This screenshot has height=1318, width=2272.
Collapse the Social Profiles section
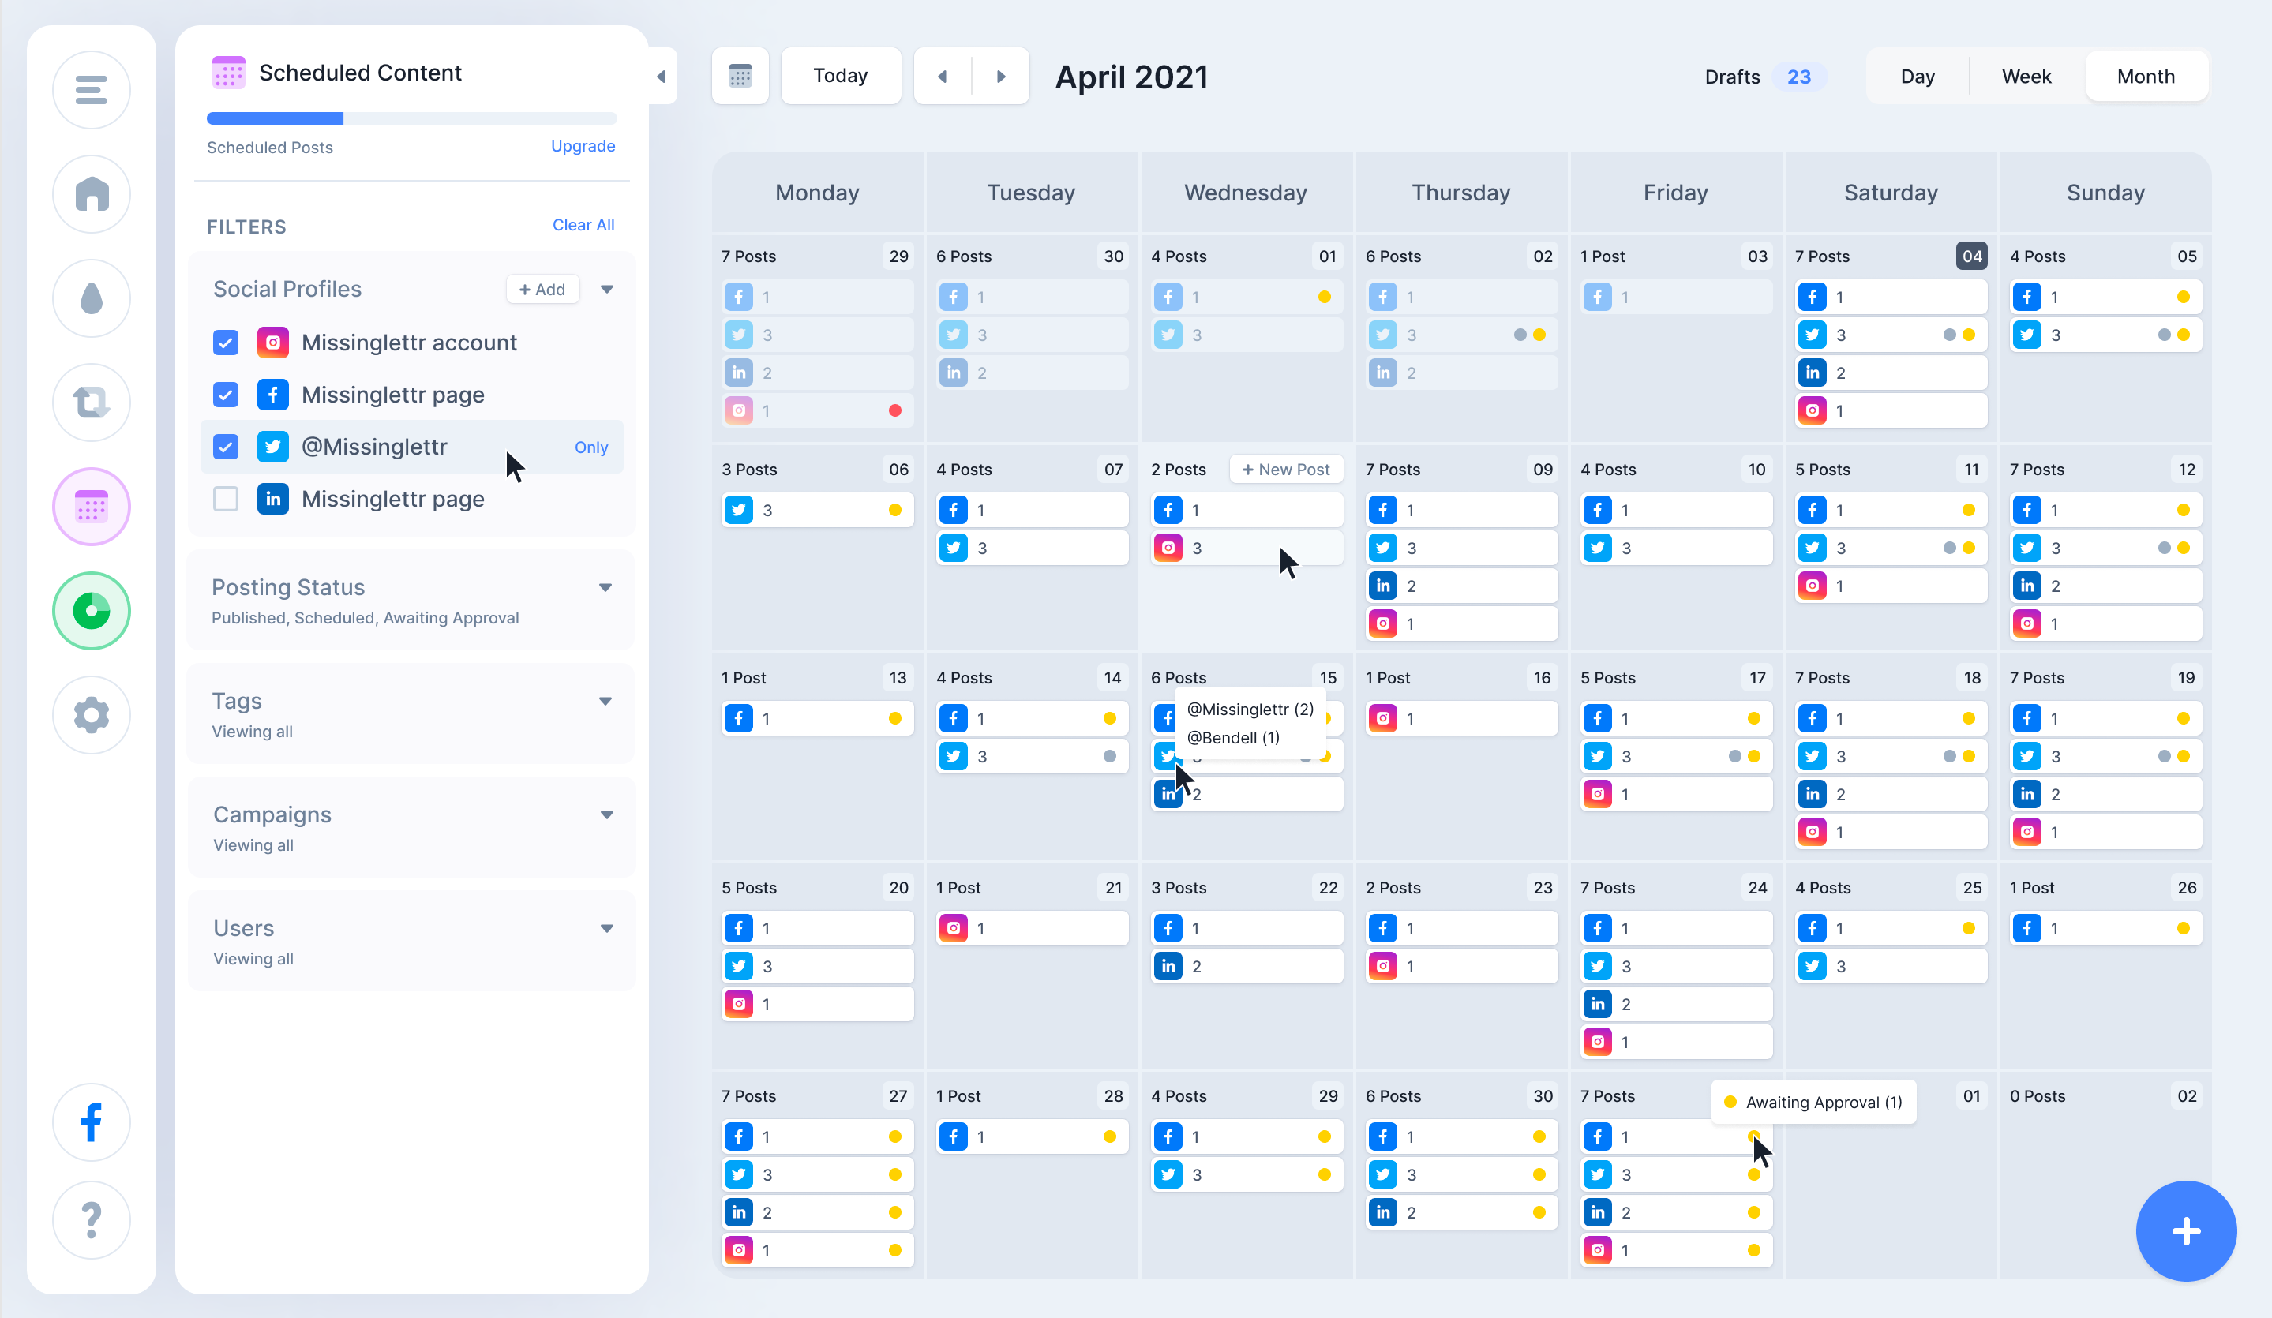(607, 289)
